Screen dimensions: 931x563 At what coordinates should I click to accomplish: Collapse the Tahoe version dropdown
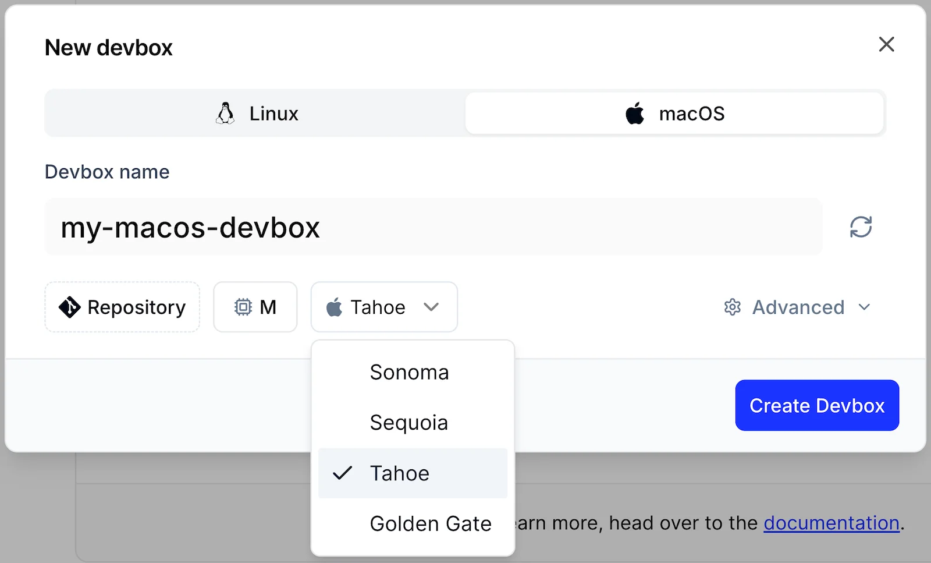(x=384, y=307)
